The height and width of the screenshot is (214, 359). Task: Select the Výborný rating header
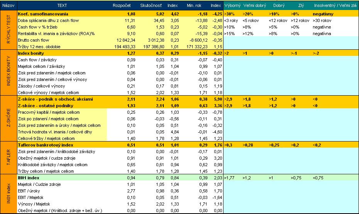point(232,5)
